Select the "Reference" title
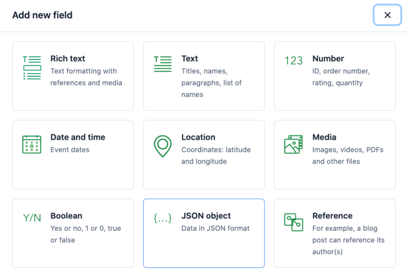The width and height of the screenshot is (409, 280). coord(332,216)
